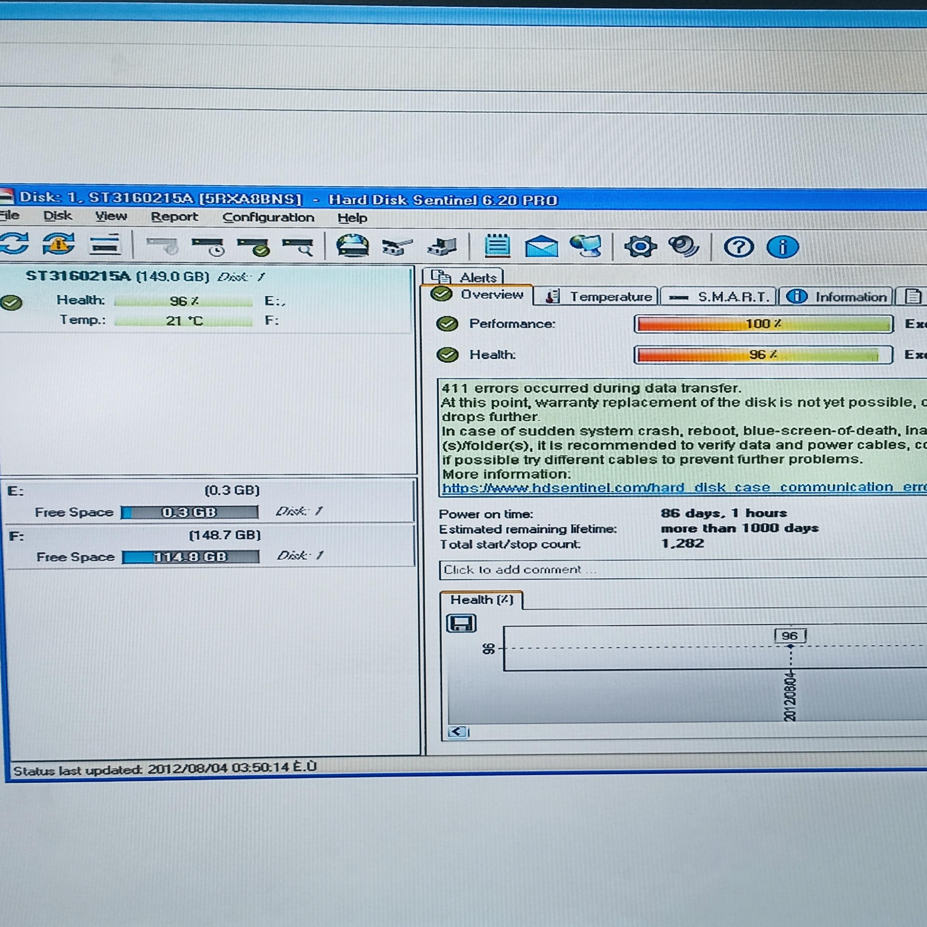Open the Configuration gear icon
This screenshot has height=927, width=927.
point(640,247)
